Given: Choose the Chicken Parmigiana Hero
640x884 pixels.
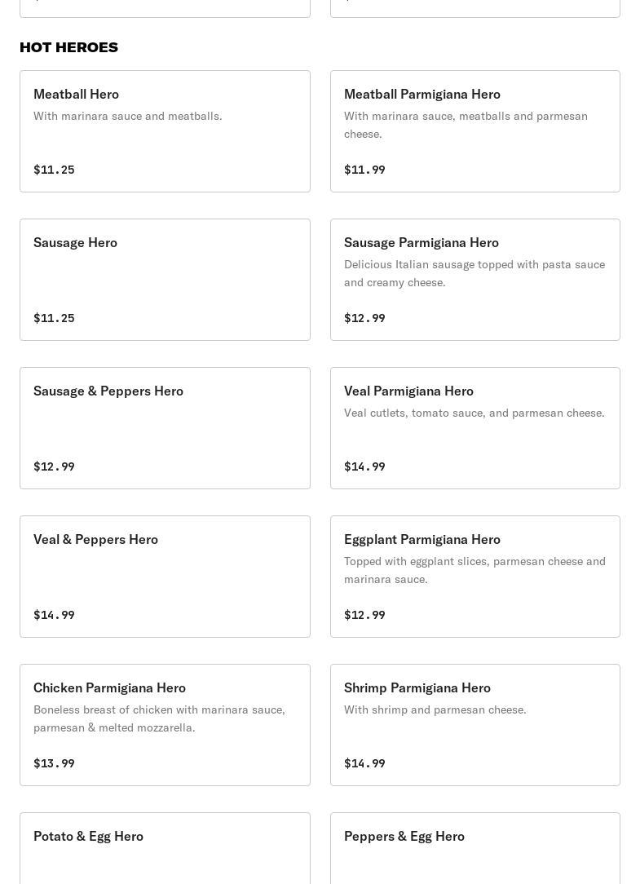Looking at the screenshot, I should [165, 725].
